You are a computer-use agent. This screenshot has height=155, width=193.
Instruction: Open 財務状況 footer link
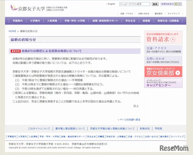pyautogui.click(x=145, y=129)
